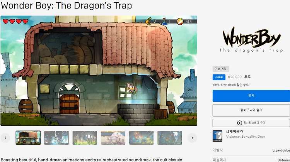Click the Wonder Boy logo image
The height and width of the screenshot is (162, 290).
click(251, 40)
